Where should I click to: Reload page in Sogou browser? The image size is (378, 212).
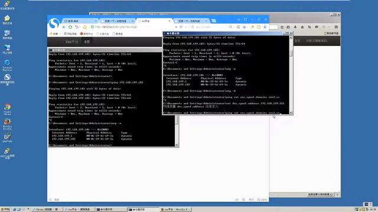tap(70, 27)
